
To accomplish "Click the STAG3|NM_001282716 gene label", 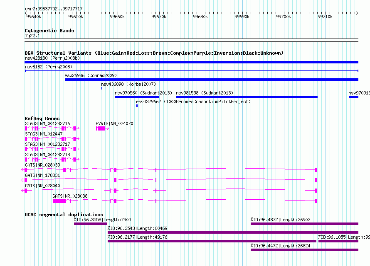I will 47,123.
